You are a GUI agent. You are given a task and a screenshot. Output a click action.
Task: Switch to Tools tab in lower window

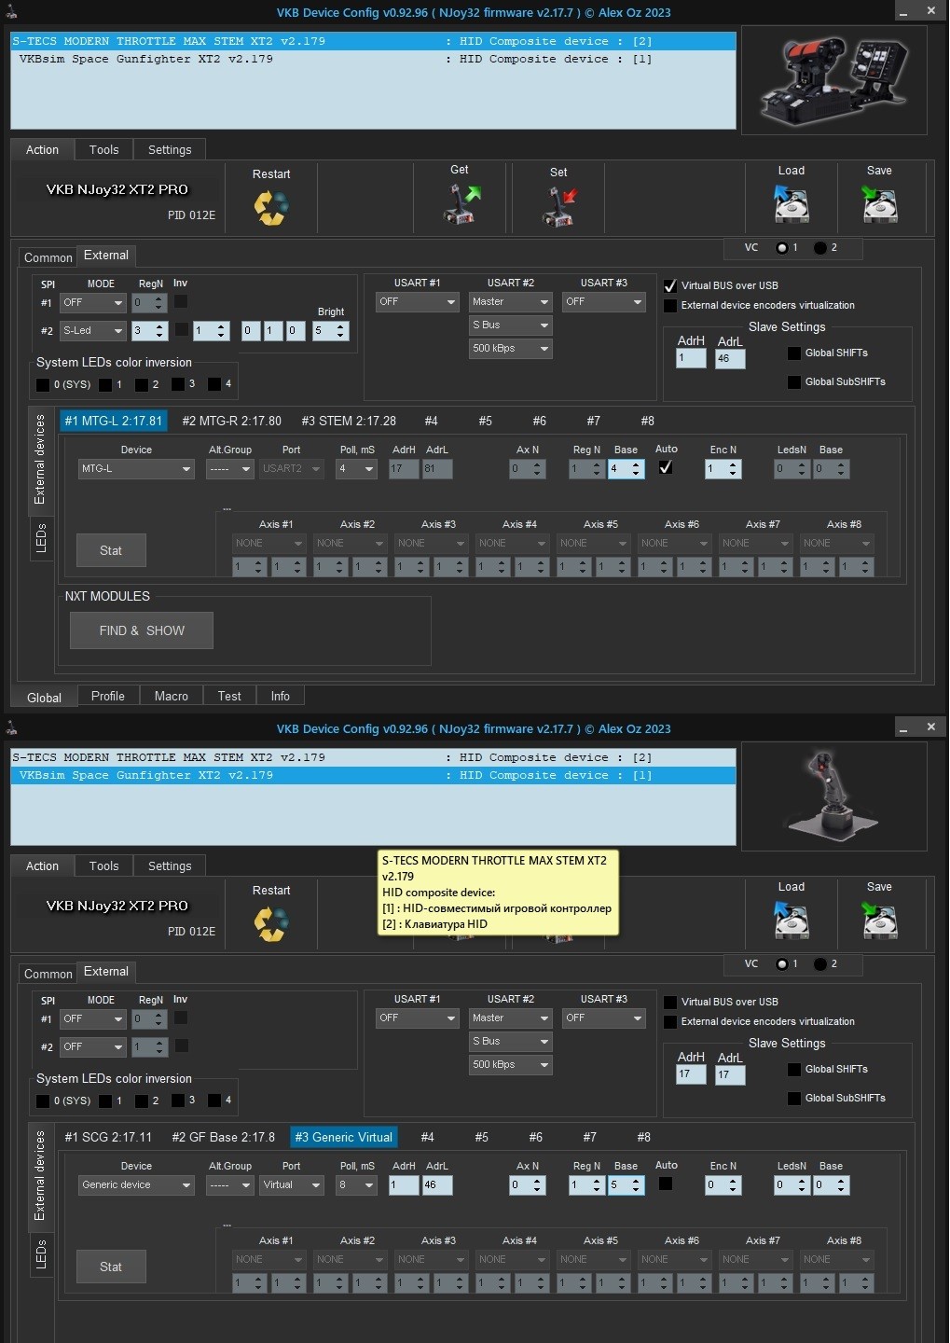[103, 865]
